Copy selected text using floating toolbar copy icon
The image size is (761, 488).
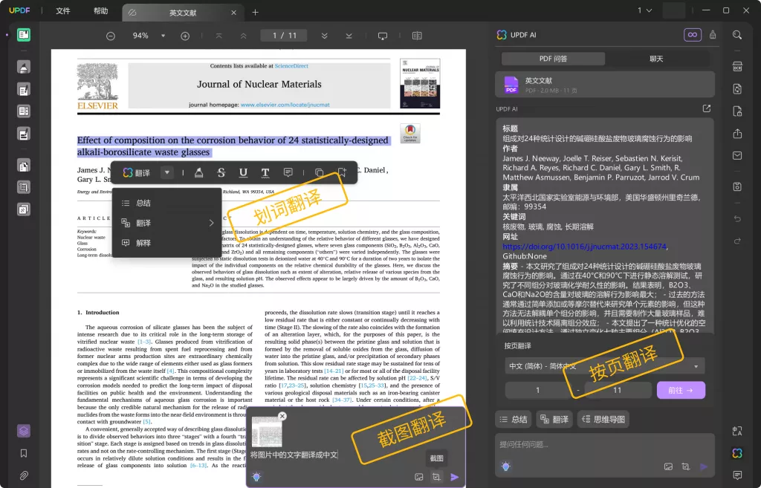pyautogui.click(x=319, y=172)
